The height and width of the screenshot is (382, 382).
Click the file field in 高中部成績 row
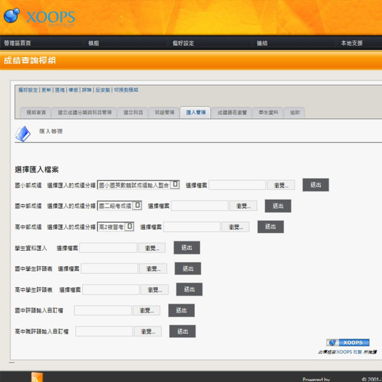coord(192,227)
